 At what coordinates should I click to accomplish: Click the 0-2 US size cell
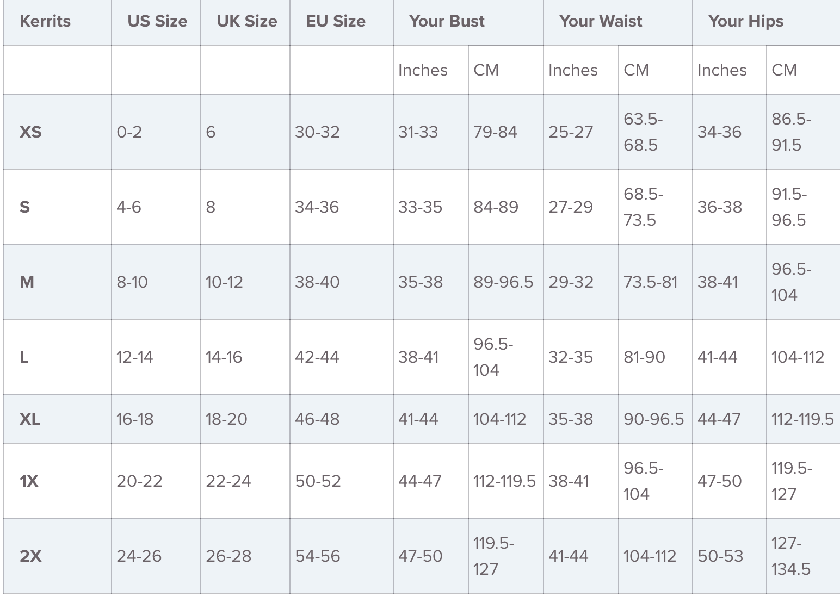click(x=129, y=132)
